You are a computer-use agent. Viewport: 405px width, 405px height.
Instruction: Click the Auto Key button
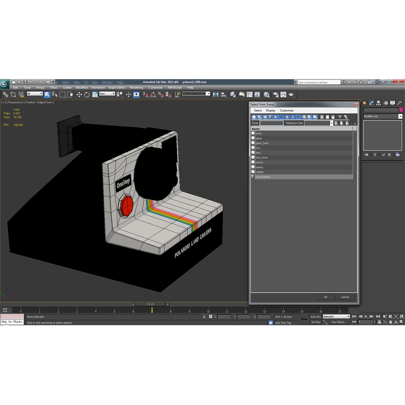[315, 316]
